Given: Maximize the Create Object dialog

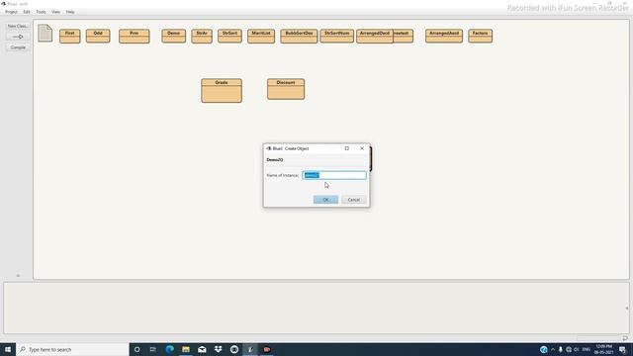Looking at the screenshot, I should (x=347, y=148).
